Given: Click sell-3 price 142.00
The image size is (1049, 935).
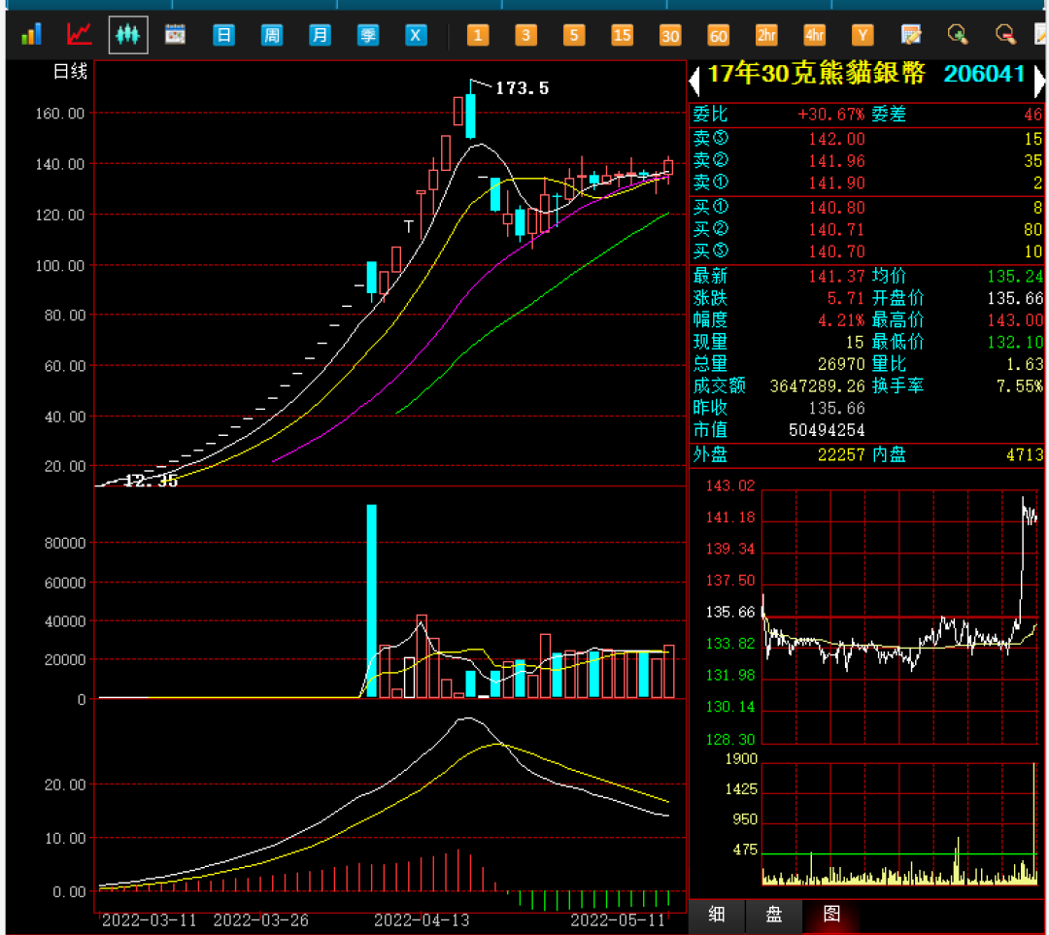Looking at the screenshot, I should click(x=837, y=139).
